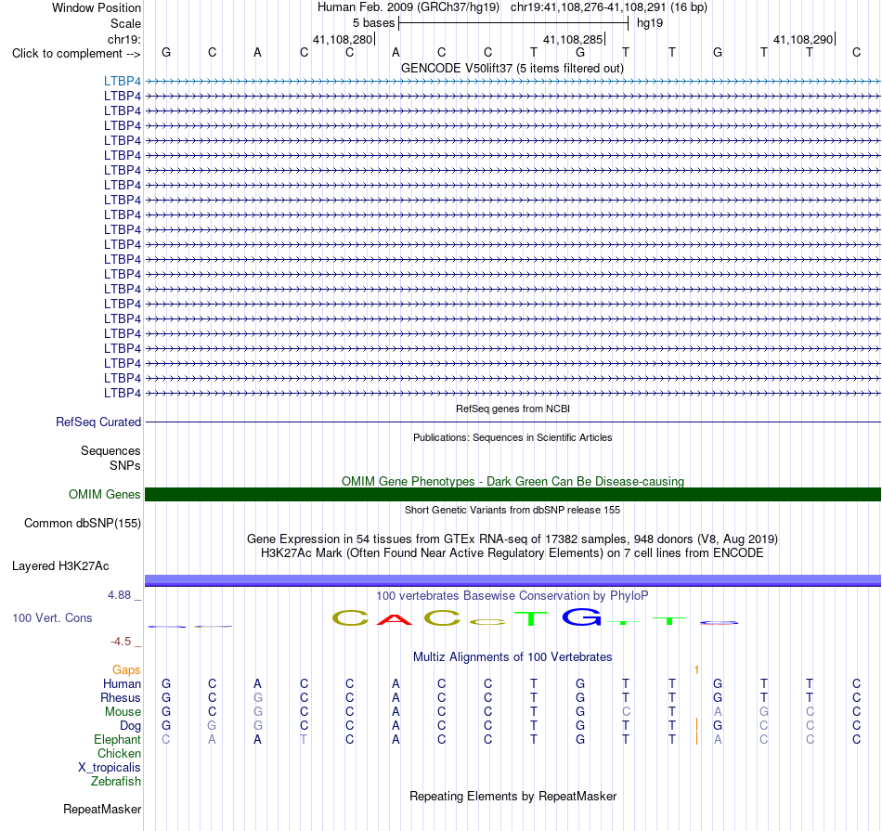Click the 'SNPs' track label

pos(125,466)
